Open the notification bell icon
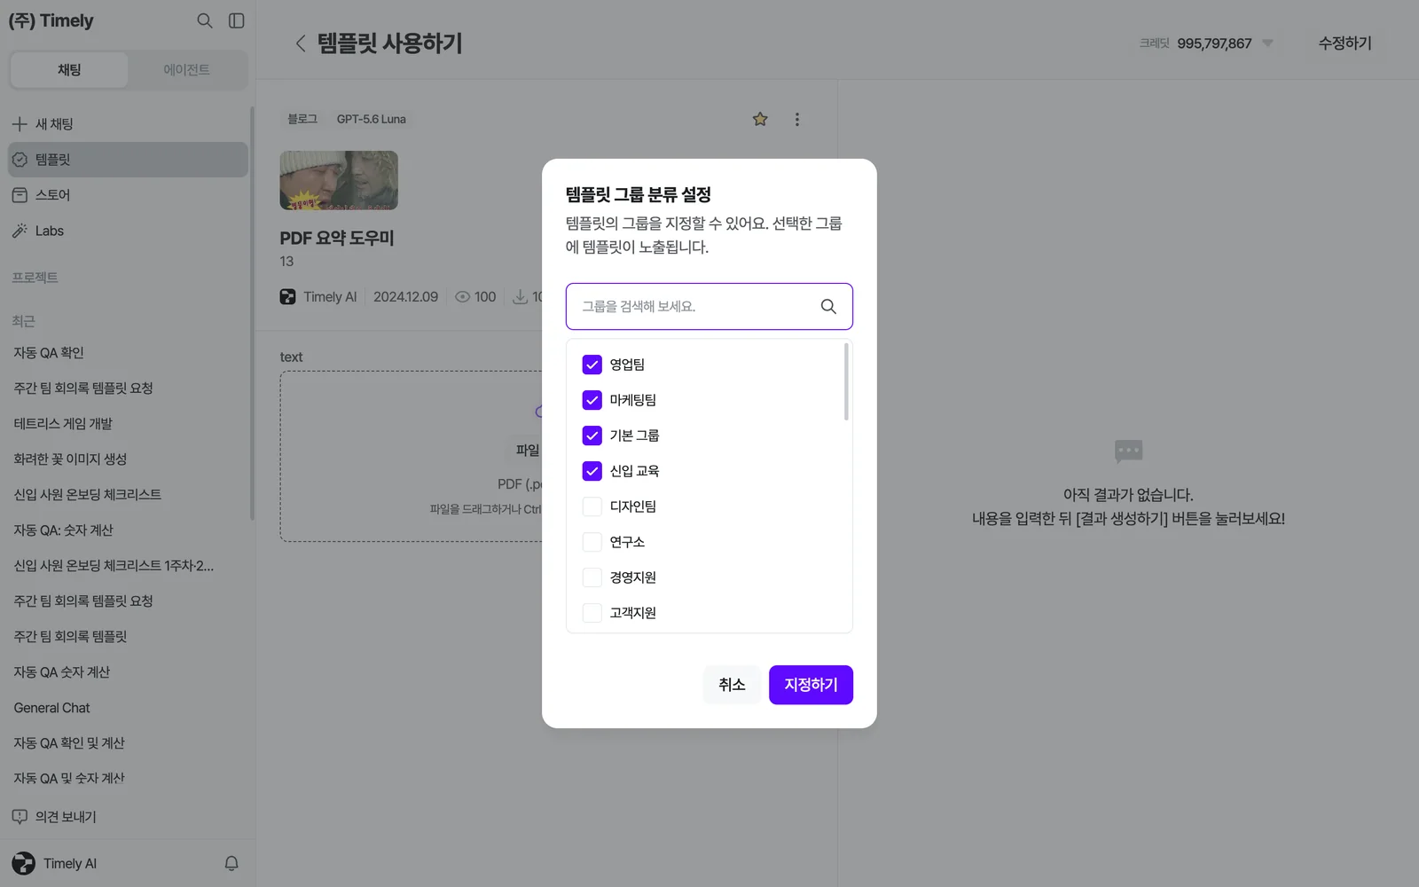This screenshot has height=887, width=1419. coord(231,863)
